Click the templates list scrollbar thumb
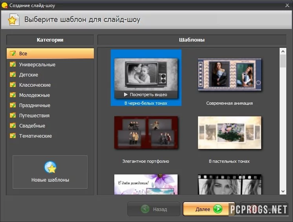Viewport: 293px width, 222px height. pyautogui.click(x=283, y=61)
